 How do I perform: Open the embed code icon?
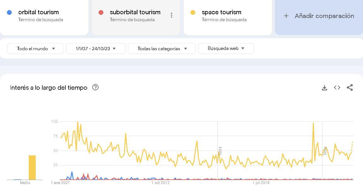pyautogui.click(x=337, y=87)
